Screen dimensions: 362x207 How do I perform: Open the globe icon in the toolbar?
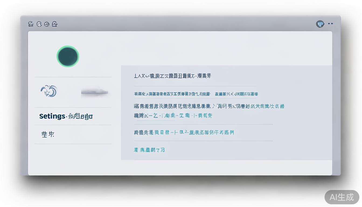47,24
